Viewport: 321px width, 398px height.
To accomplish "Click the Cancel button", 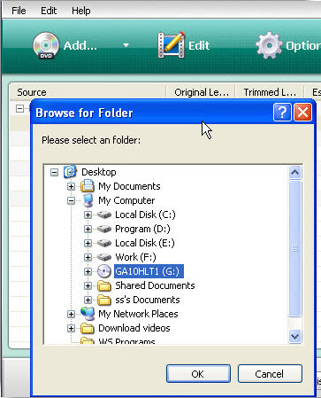I will [x=270, y=374].
